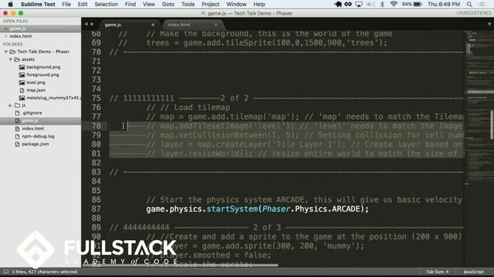Open level.png in sidebar
This screenshot has height=277, width=494.
36,82
